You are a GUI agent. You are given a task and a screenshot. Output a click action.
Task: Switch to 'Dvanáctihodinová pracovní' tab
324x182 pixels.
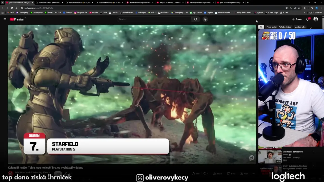click(x=140, y=3)
